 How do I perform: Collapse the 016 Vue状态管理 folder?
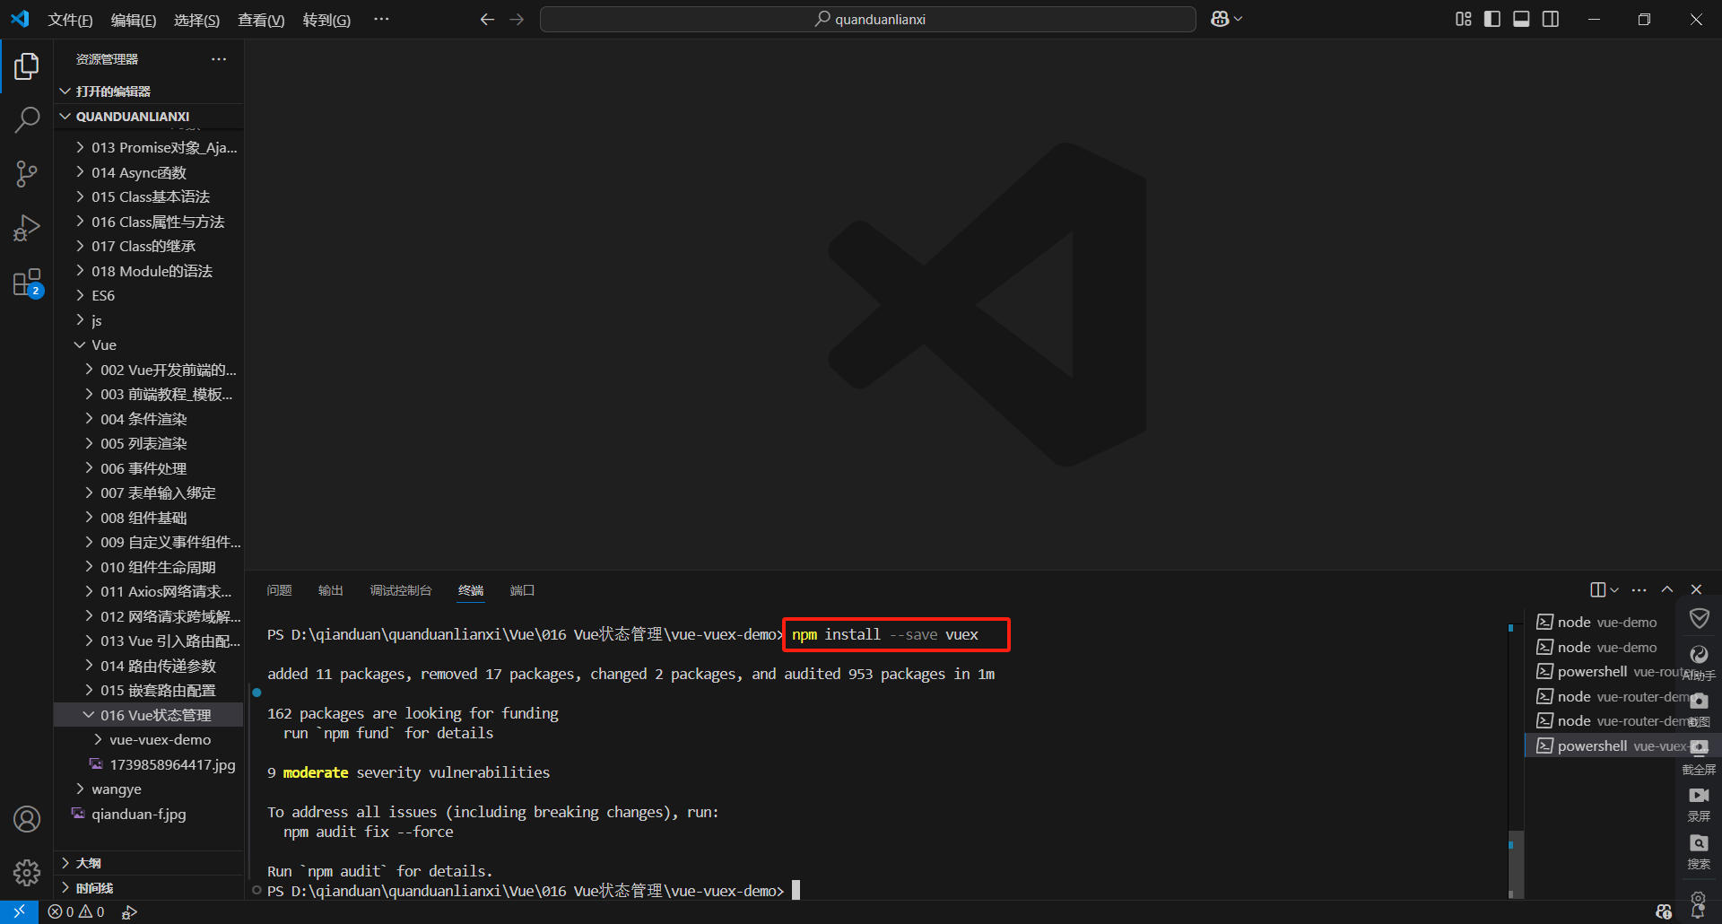[x=149, y=715]
